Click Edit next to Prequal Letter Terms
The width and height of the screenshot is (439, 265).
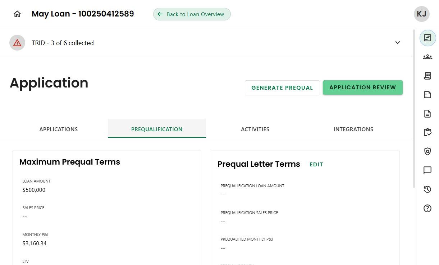[316, 164]
